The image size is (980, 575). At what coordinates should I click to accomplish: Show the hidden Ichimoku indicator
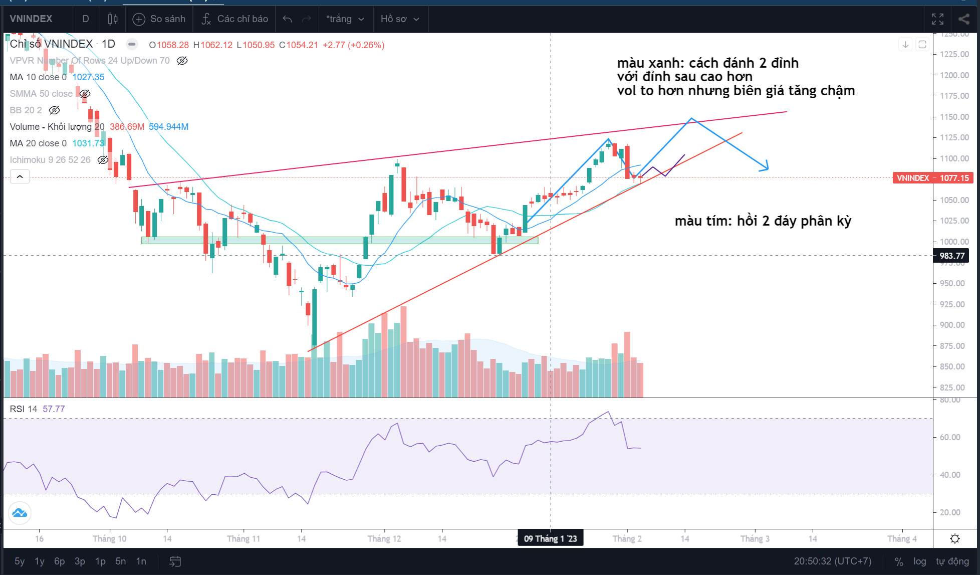point(103,160)
